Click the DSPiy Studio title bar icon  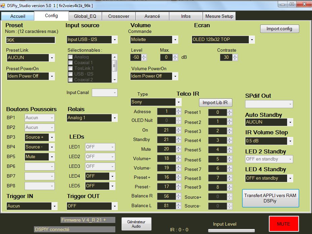[3, 6]
